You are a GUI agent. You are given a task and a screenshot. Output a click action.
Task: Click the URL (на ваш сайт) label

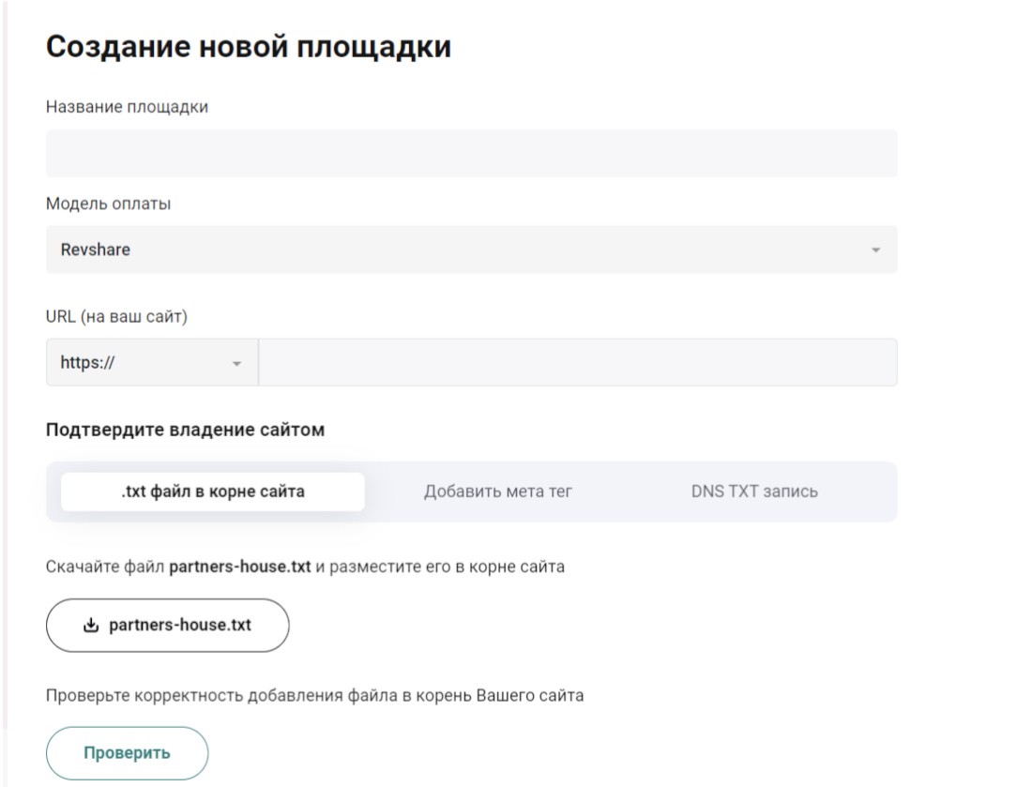click(x=118, y=316)
